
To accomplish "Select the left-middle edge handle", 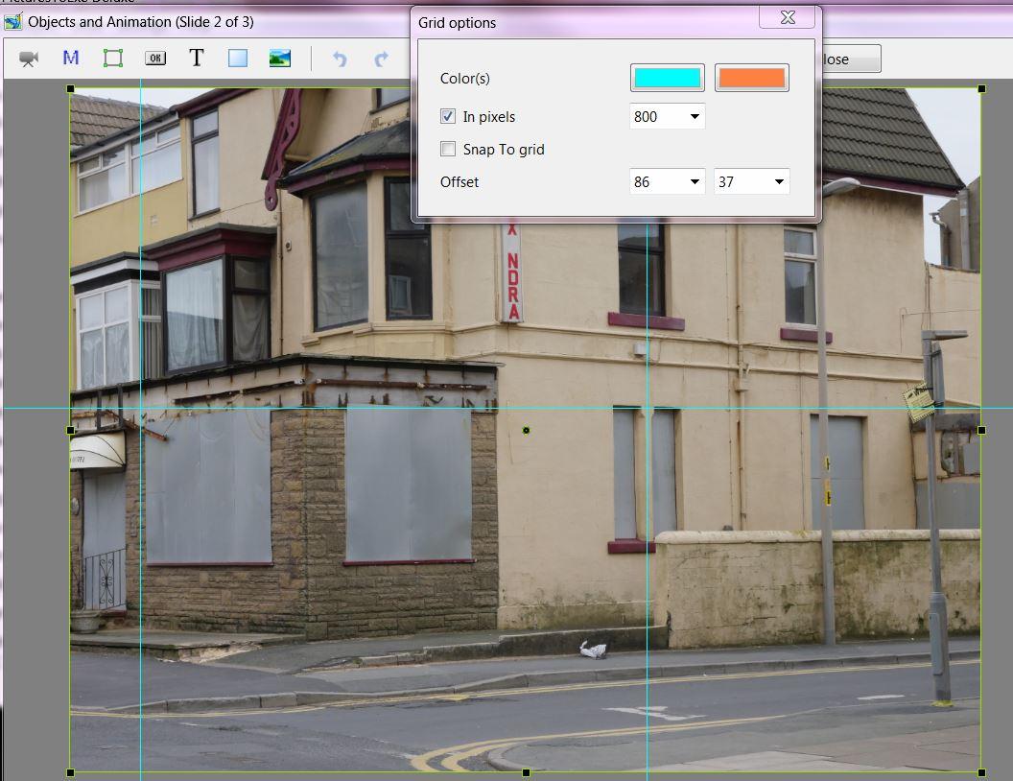I will pyautogui.click(x=70, y=430).
